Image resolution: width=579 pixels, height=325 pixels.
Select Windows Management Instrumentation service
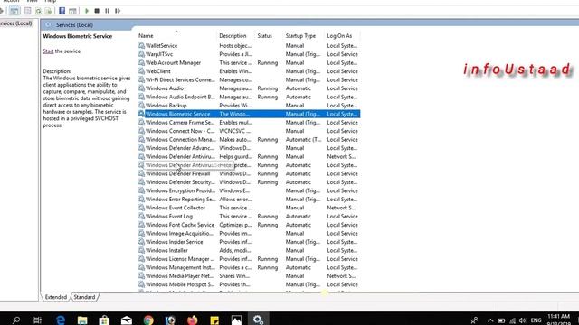click(249, 267)
